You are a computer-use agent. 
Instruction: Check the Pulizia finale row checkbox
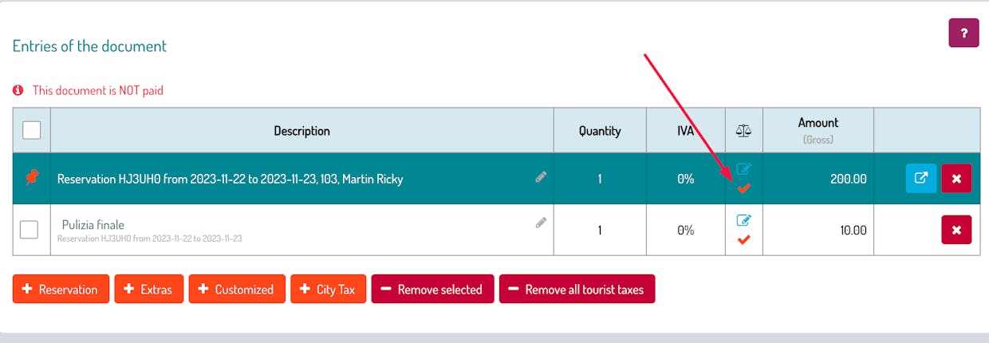(x=29, y=230)
